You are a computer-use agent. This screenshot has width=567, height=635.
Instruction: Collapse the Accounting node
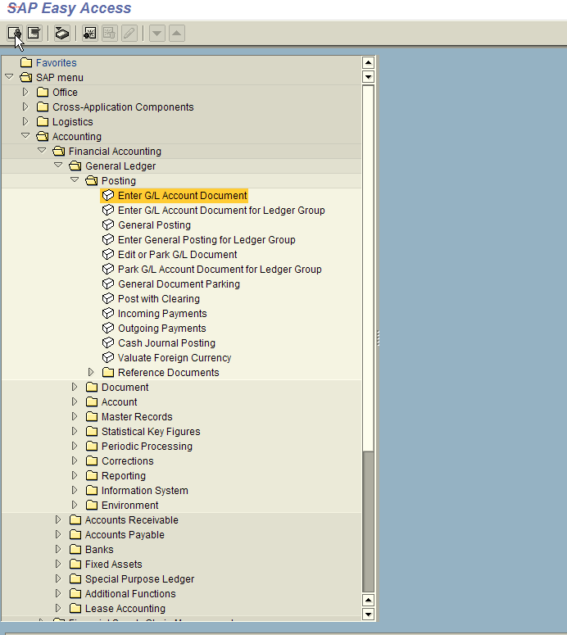(25, 136)
